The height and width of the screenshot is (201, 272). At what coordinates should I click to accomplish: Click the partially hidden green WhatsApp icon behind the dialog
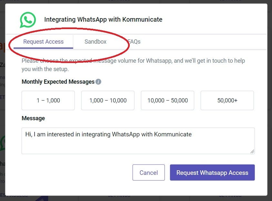coord(3,143)
